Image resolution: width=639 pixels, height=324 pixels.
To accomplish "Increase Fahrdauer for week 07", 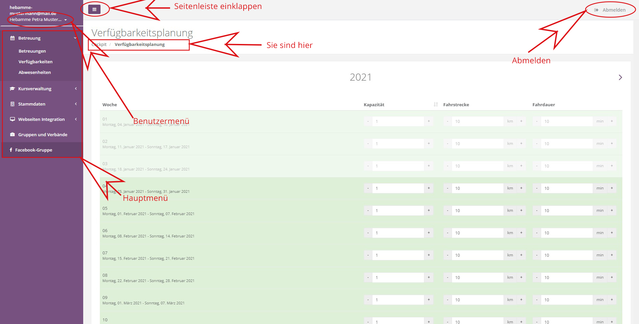I will (x=612, y=255).
